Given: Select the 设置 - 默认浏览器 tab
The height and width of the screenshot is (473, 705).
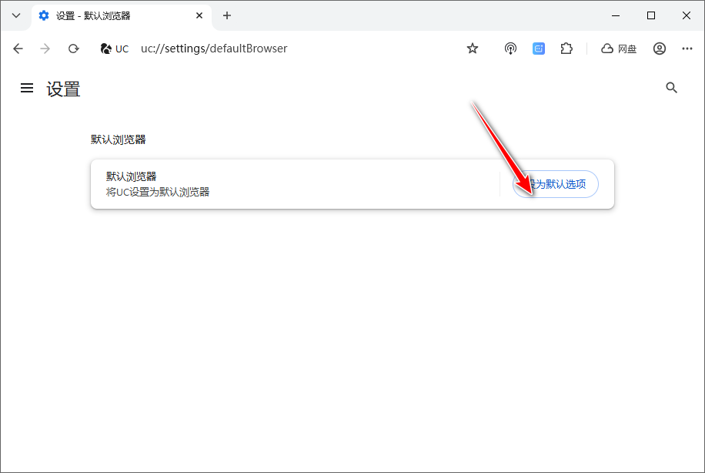Looking at the screenshot, I should point(122,15).
